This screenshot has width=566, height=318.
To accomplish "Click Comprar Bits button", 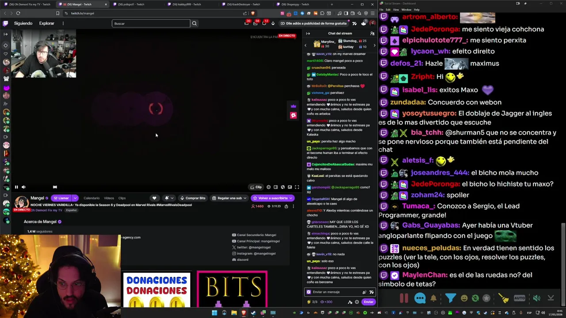I will pyautogui.click(x=192, y=198).
